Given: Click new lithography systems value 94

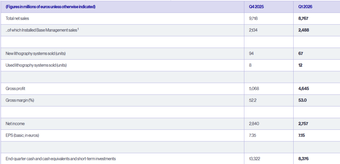Looking at the screenshot, I should [x=251, y=54].
